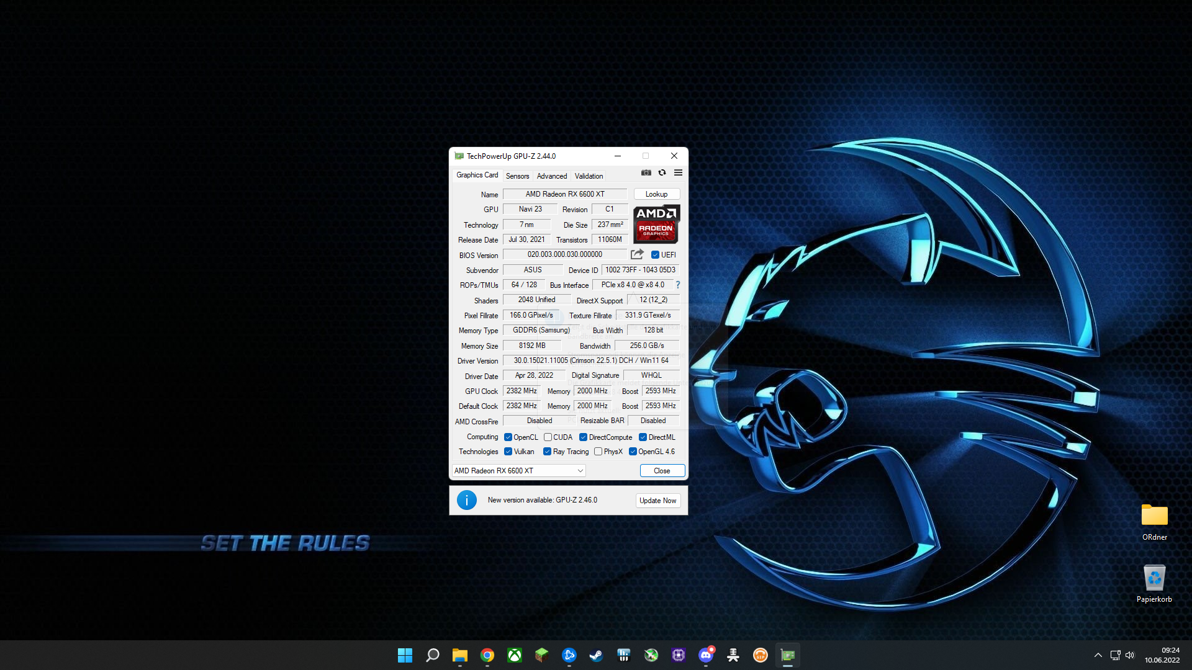Toggle the Ray Tracing checkbox

click(547, 452)
